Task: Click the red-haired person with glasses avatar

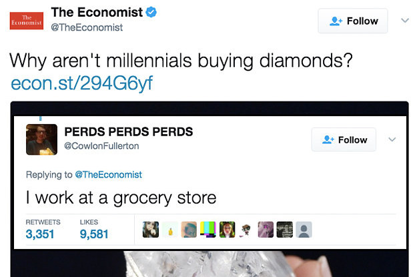Action: 227,229
